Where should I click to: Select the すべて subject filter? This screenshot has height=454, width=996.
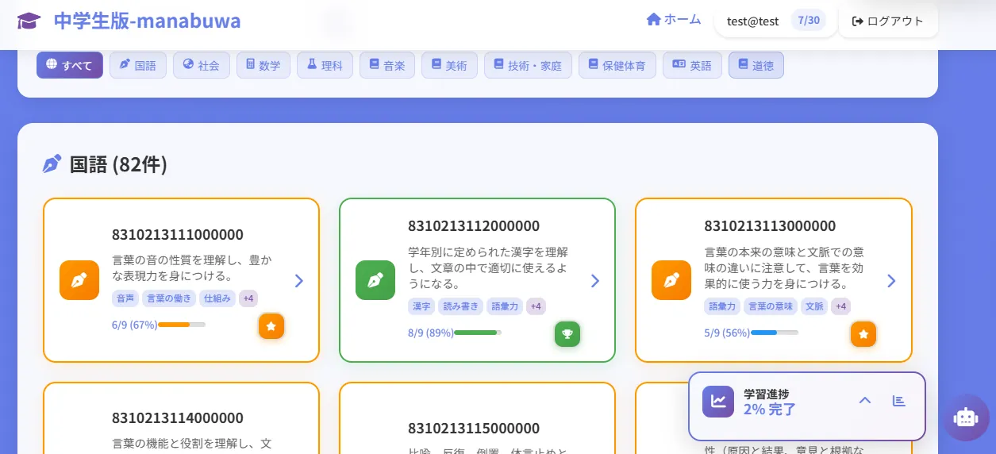[x=70, y=65]
